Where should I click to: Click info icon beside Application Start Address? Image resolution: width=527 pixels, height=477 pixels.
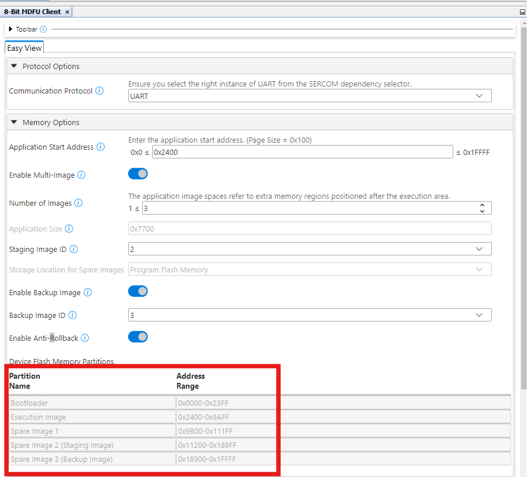coord(101,147)
